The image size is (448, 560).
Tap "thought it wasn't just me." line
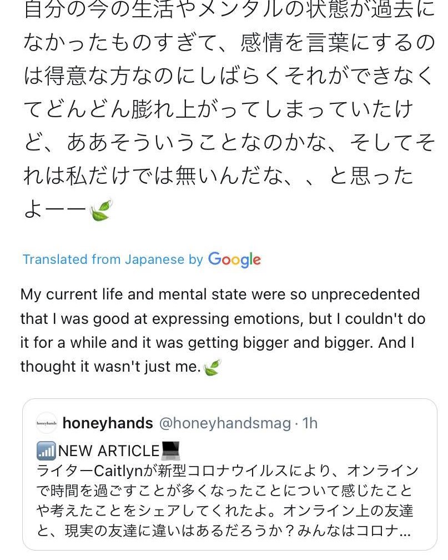[110, 367]
